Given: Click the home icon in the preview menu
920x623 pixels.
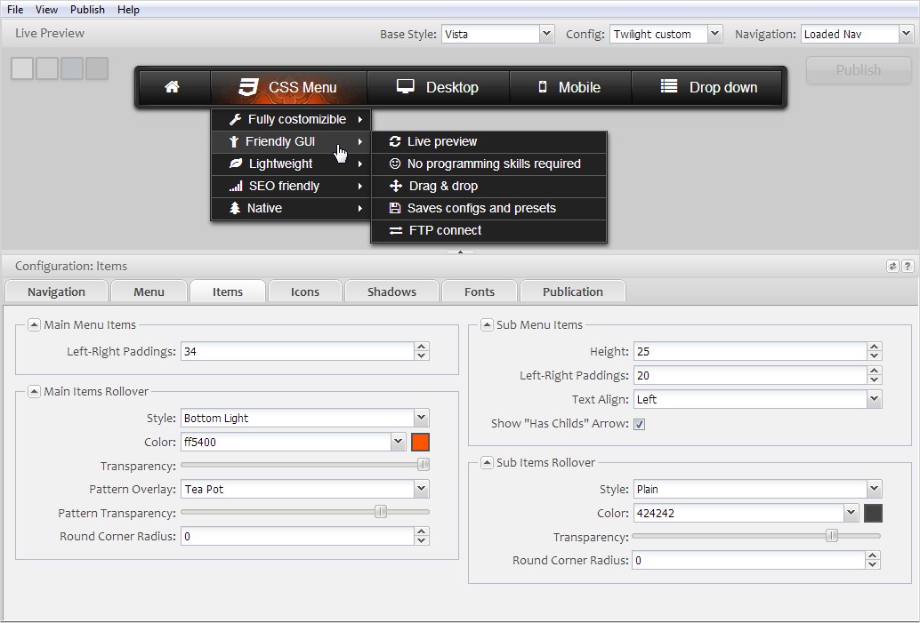Looking at the screenshot, I should [x=172, y=87].
